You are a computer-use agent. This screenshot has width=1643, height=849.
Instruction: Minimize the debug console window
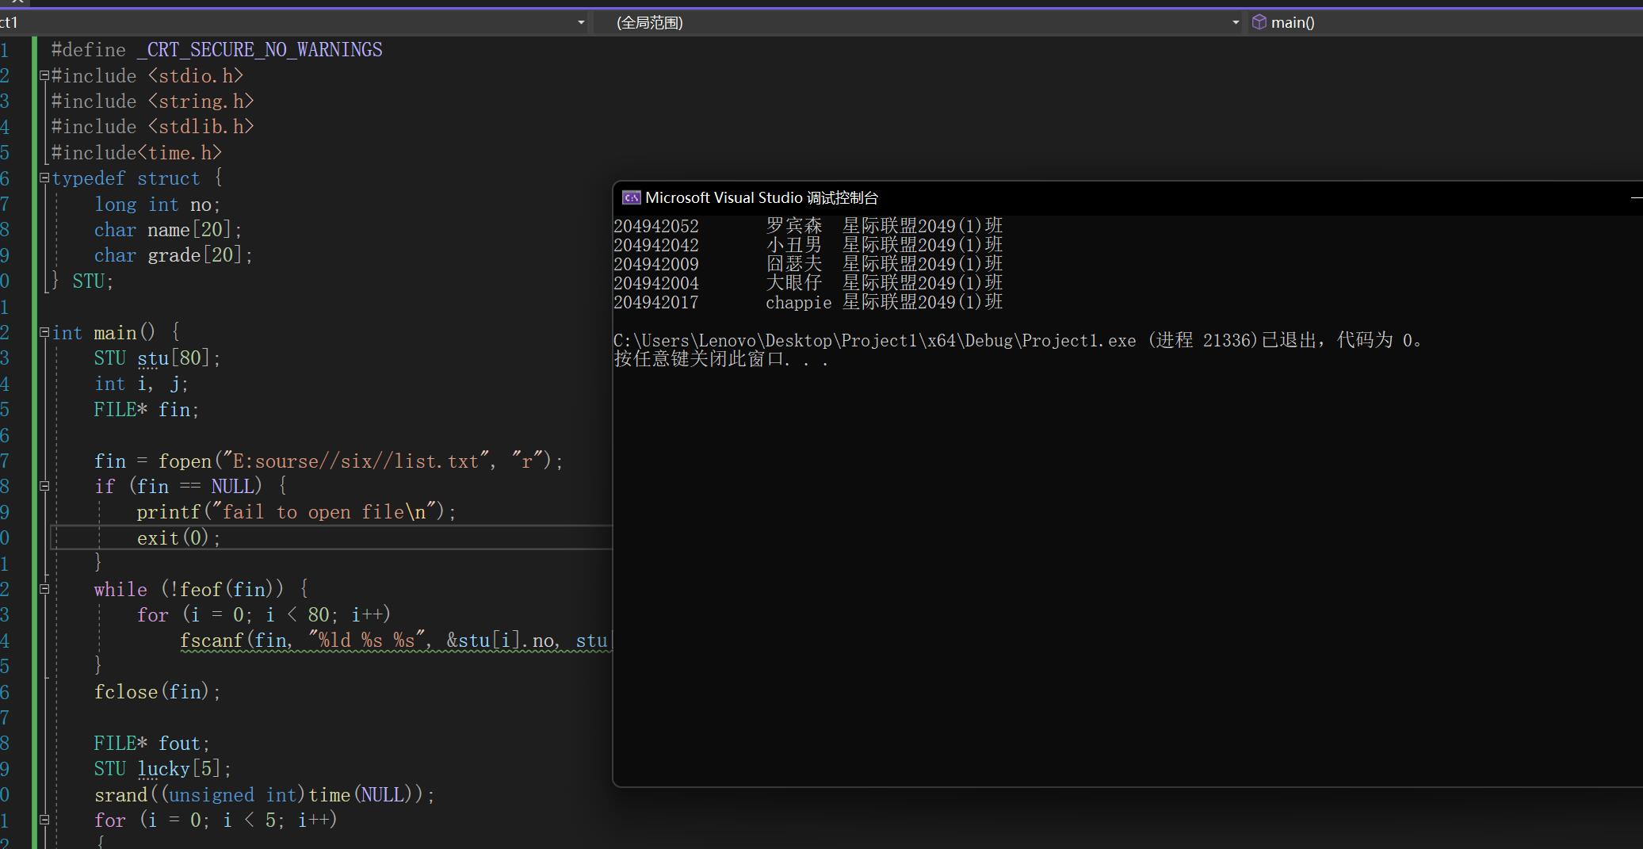click(x=1636, y=197)
